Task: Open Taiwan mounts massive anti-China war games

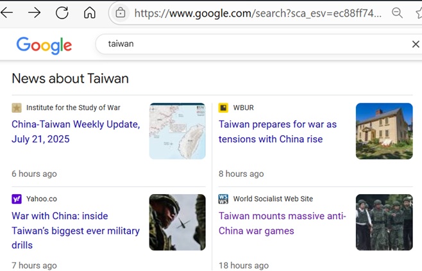Action: (x=282, y=223)
